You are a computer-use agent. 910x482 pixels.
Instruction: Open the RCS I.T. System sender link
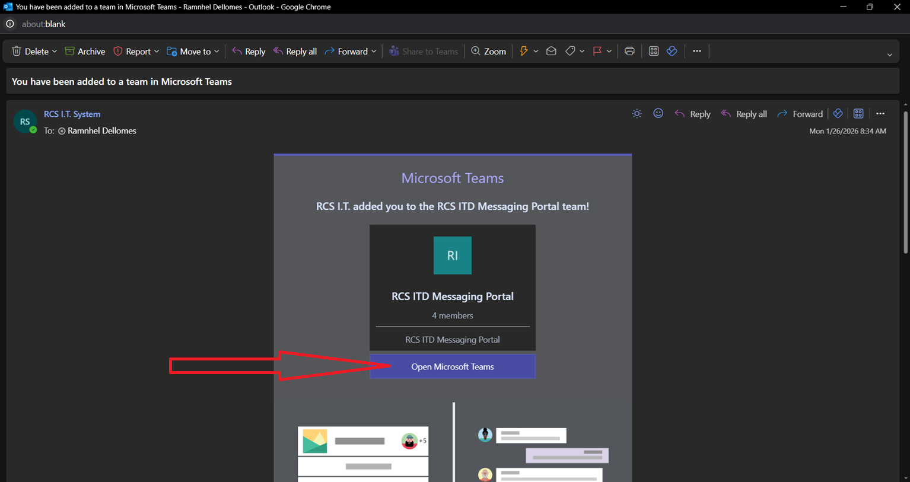point(72,114)
